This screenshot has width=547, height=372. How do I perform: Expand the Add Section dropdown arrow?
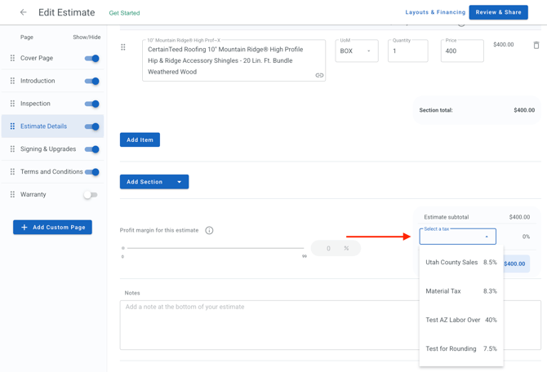(180, 182)
